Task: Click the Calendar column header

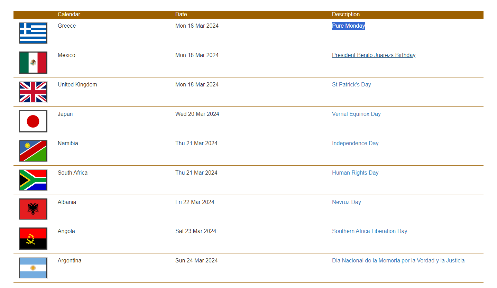Action: pyautogui.click(x=69, y=15)
